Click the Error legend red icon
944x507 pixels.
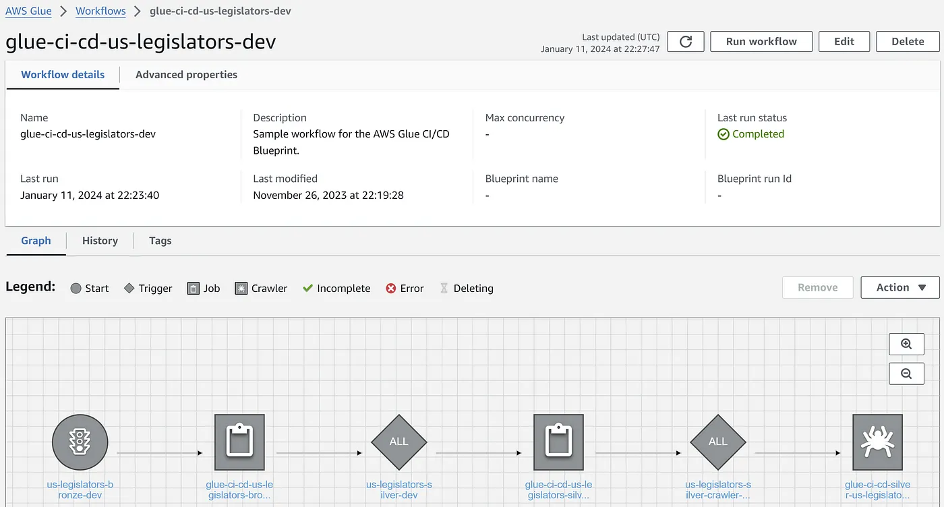coord(391,288)
